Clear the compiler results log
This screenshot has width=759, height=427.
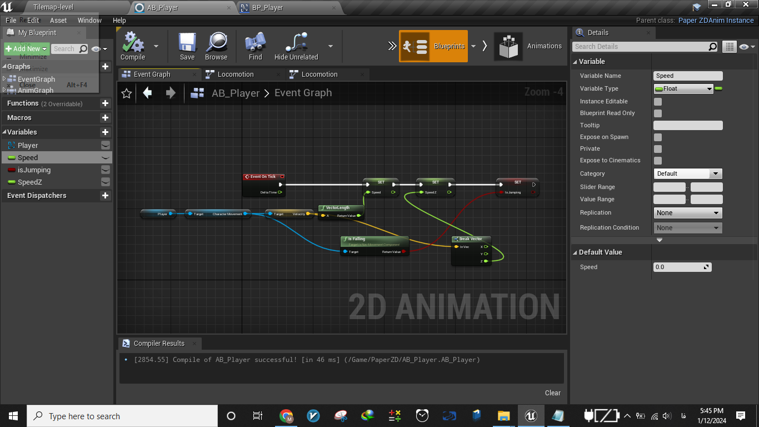(x=552, y=393)
